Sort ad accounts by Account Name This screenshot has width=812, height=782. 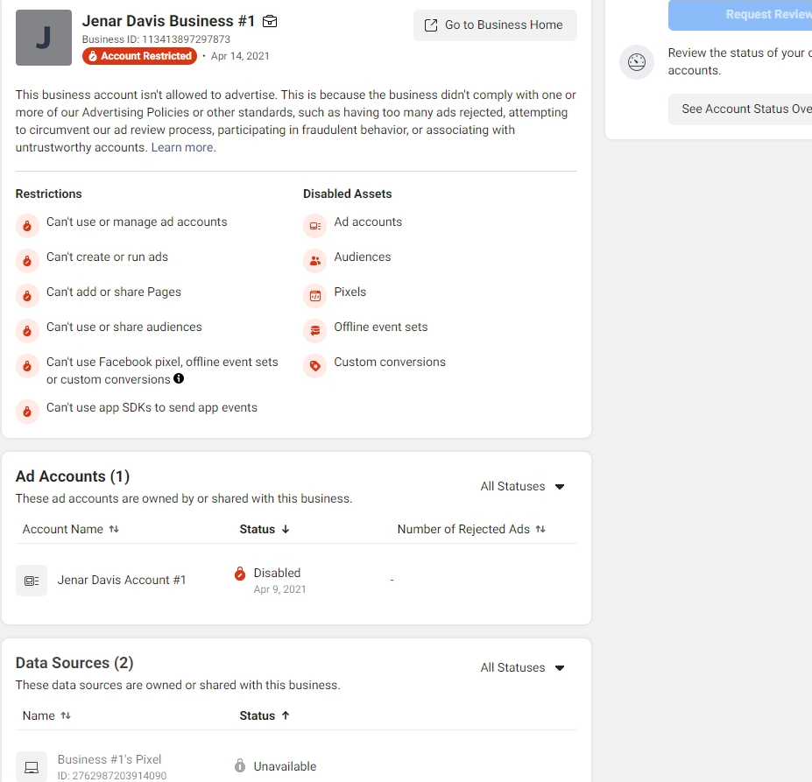point(71,530)
